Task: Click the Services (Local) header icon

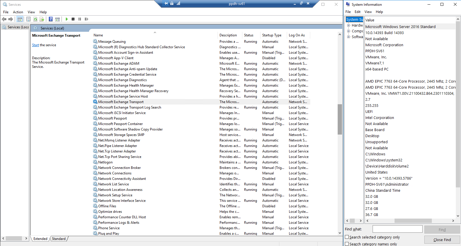Action: click(36, 28)
